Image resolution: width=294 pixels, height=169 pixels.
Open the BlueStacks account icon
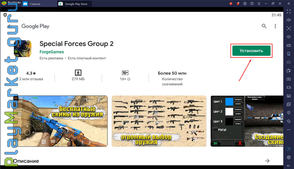245,3
